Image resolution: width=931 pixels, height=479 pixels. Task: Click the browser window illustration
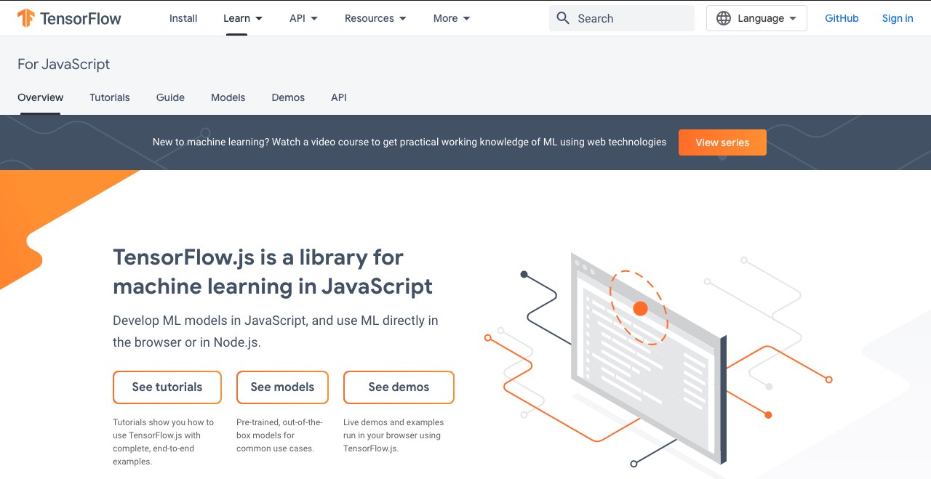click(x=649, y=358)
